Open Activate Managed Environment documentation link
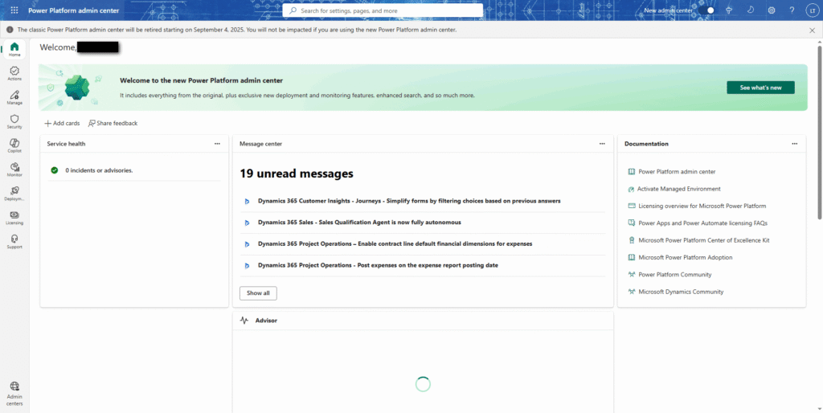The width and height of the screenshot is (823, 413). 678,189
